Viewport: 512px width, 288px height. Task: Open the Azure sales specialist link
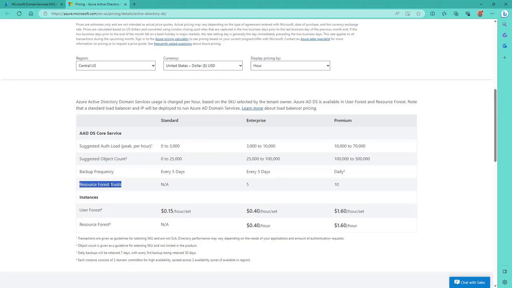click(x=315, y=39)
